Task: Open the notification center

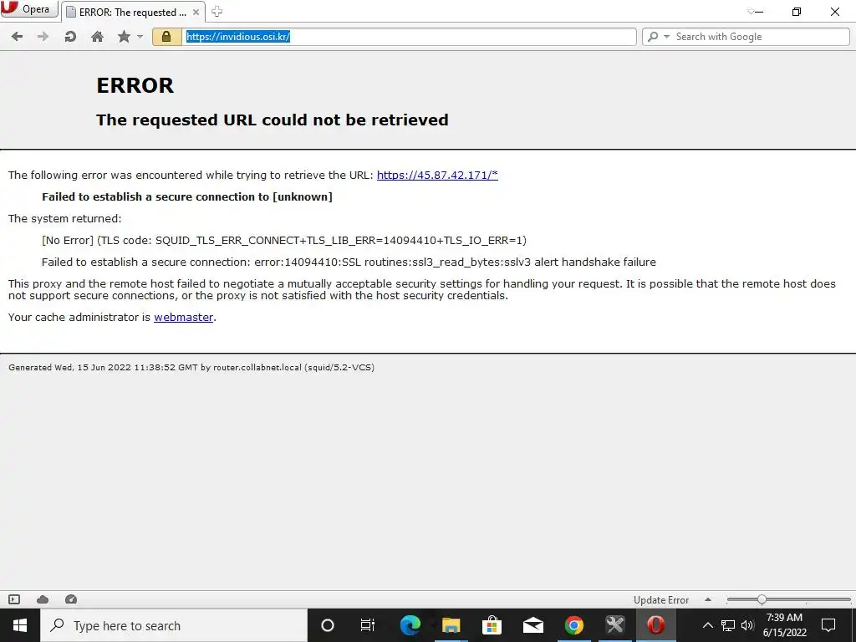Action: [x=828, y=625]
